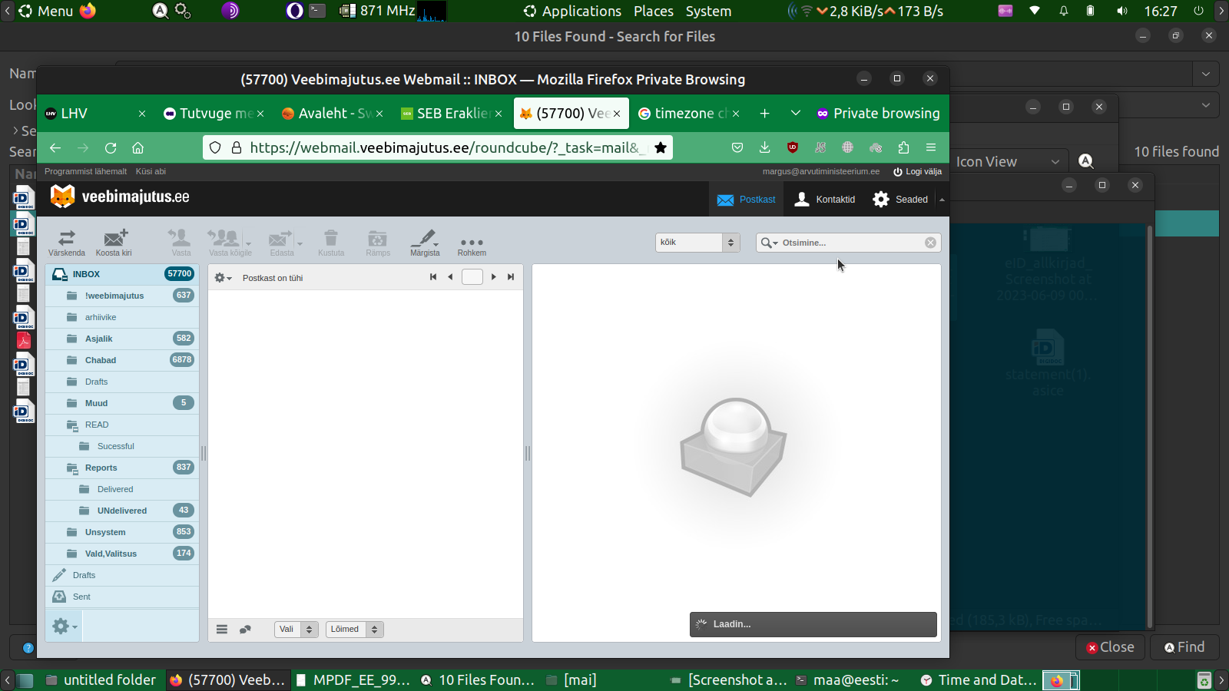Viewport: 1229px width, 691px height.
Task: Open Firefox hamburger application menu
Action: 931,147
